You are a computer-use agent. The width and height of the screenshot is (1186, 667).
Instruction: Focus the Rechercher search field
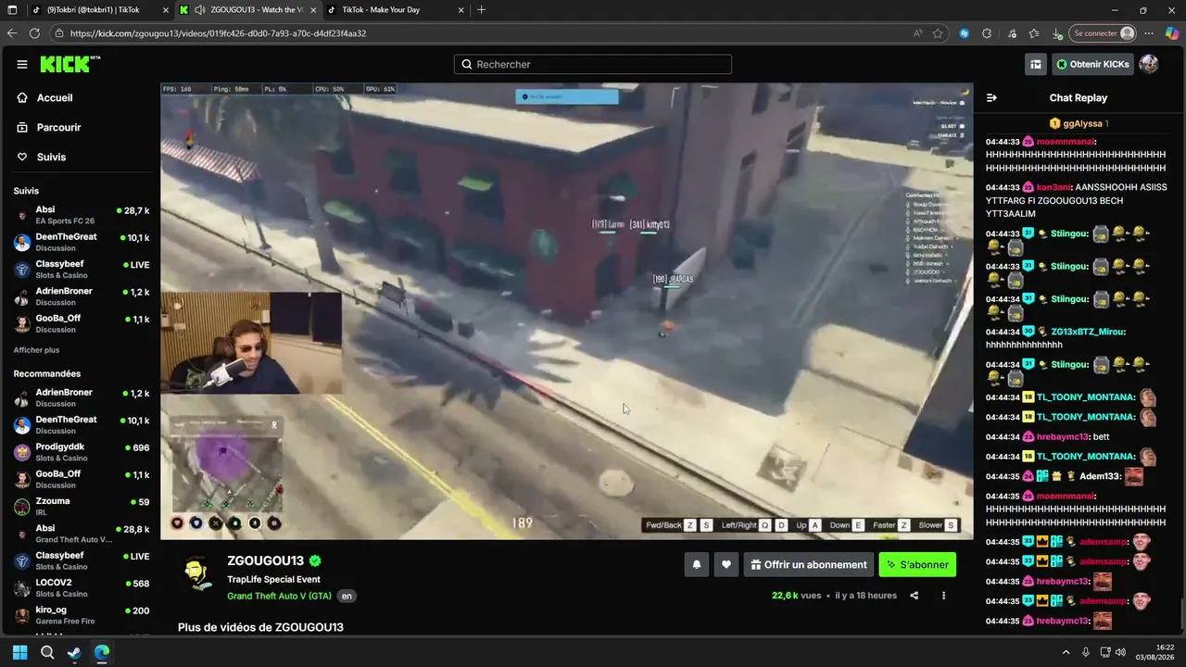(x=593, y=65)
